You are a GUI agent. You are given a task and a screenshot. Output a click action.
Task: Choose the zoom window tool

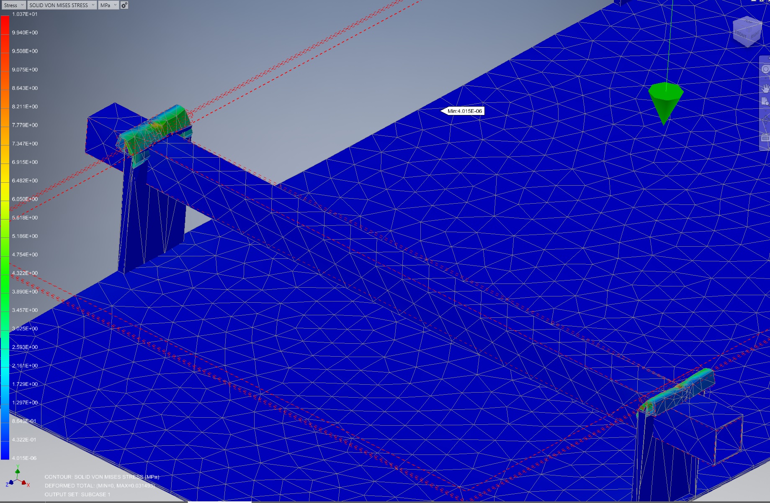point(765,100)
